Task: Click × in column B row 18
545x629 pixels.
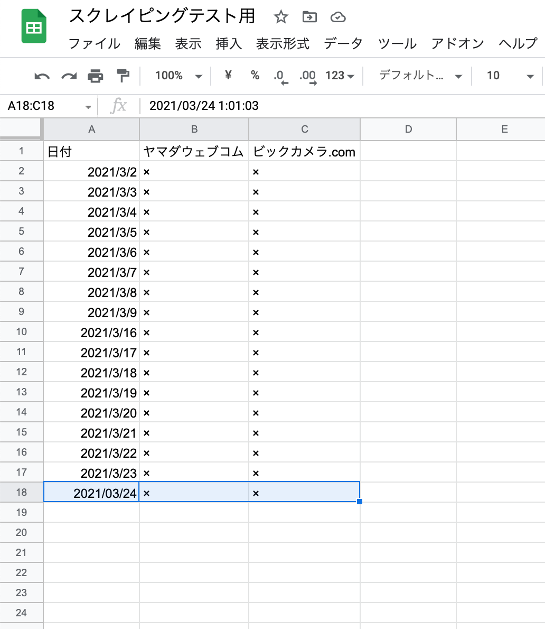Action: [x=147, y=493]
